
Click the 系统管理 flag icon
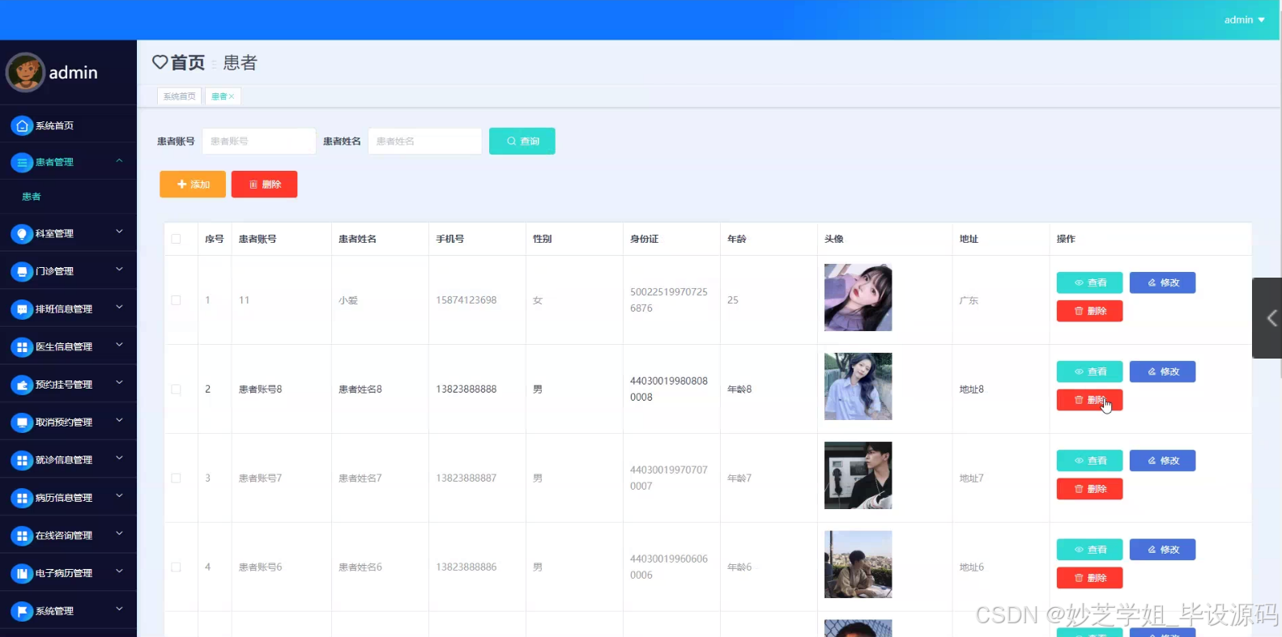tap(22, 611)
